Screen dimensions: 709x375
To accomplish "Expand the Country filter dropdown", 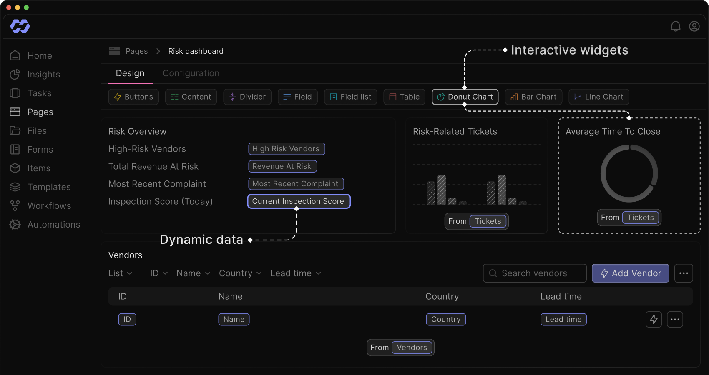I will [x=240, y=273].
